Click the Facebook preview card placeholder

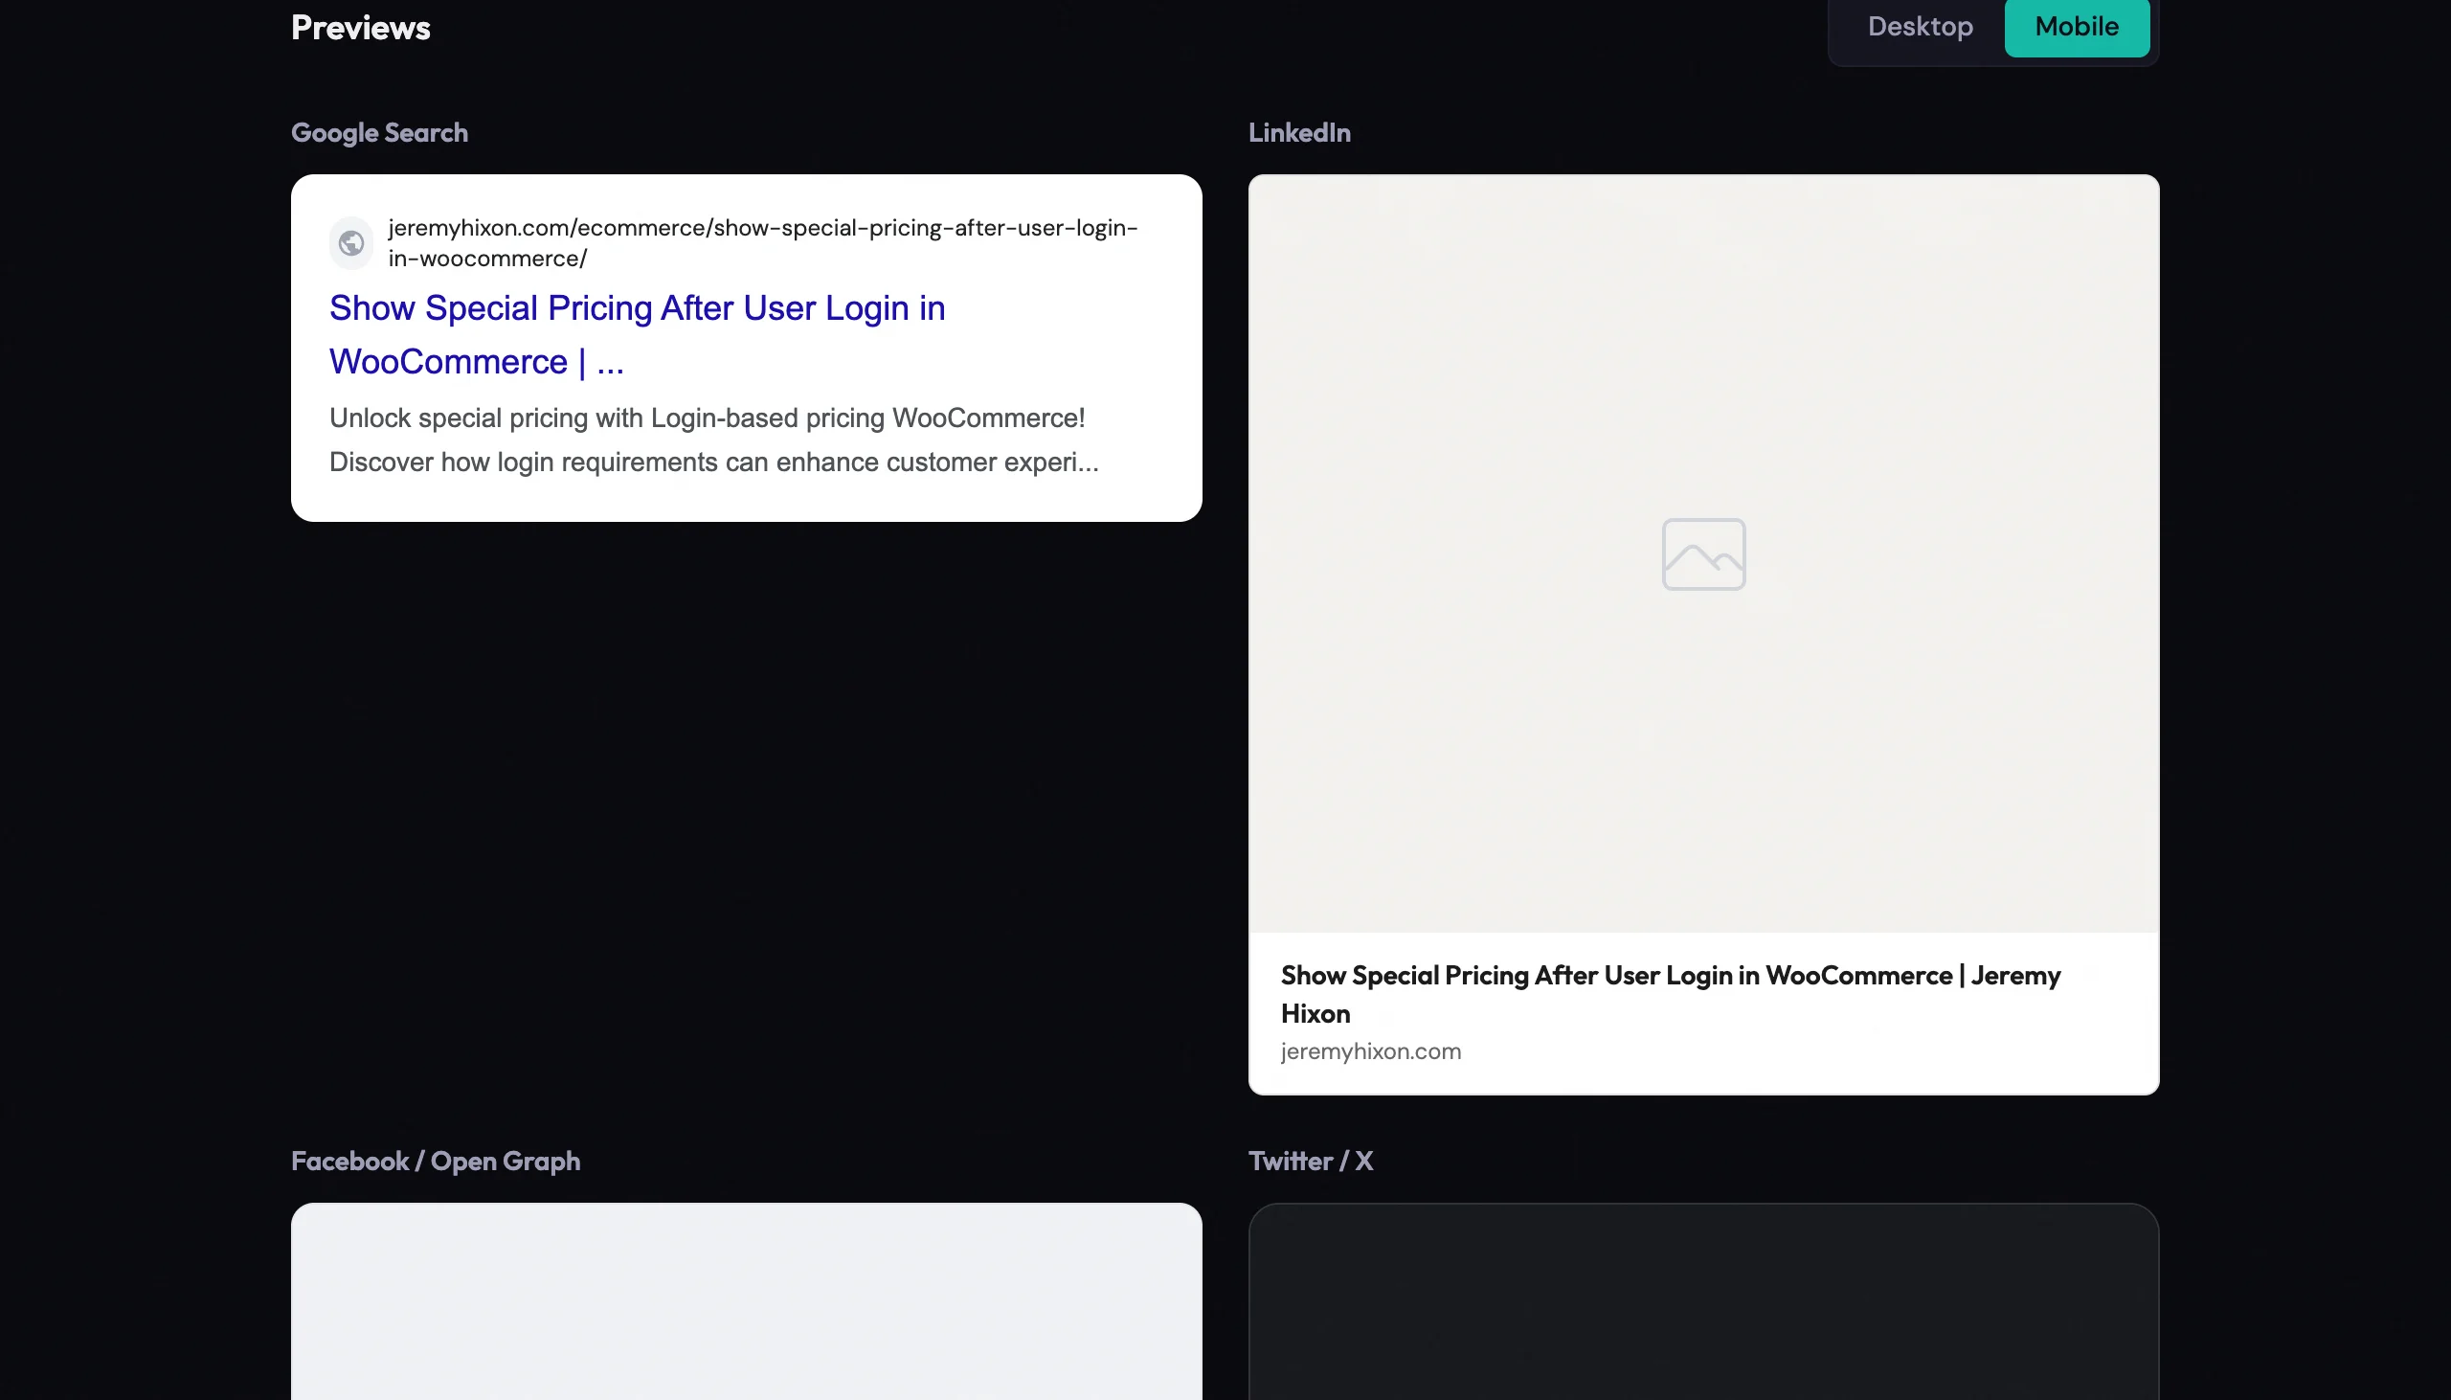pos(747,1308)
